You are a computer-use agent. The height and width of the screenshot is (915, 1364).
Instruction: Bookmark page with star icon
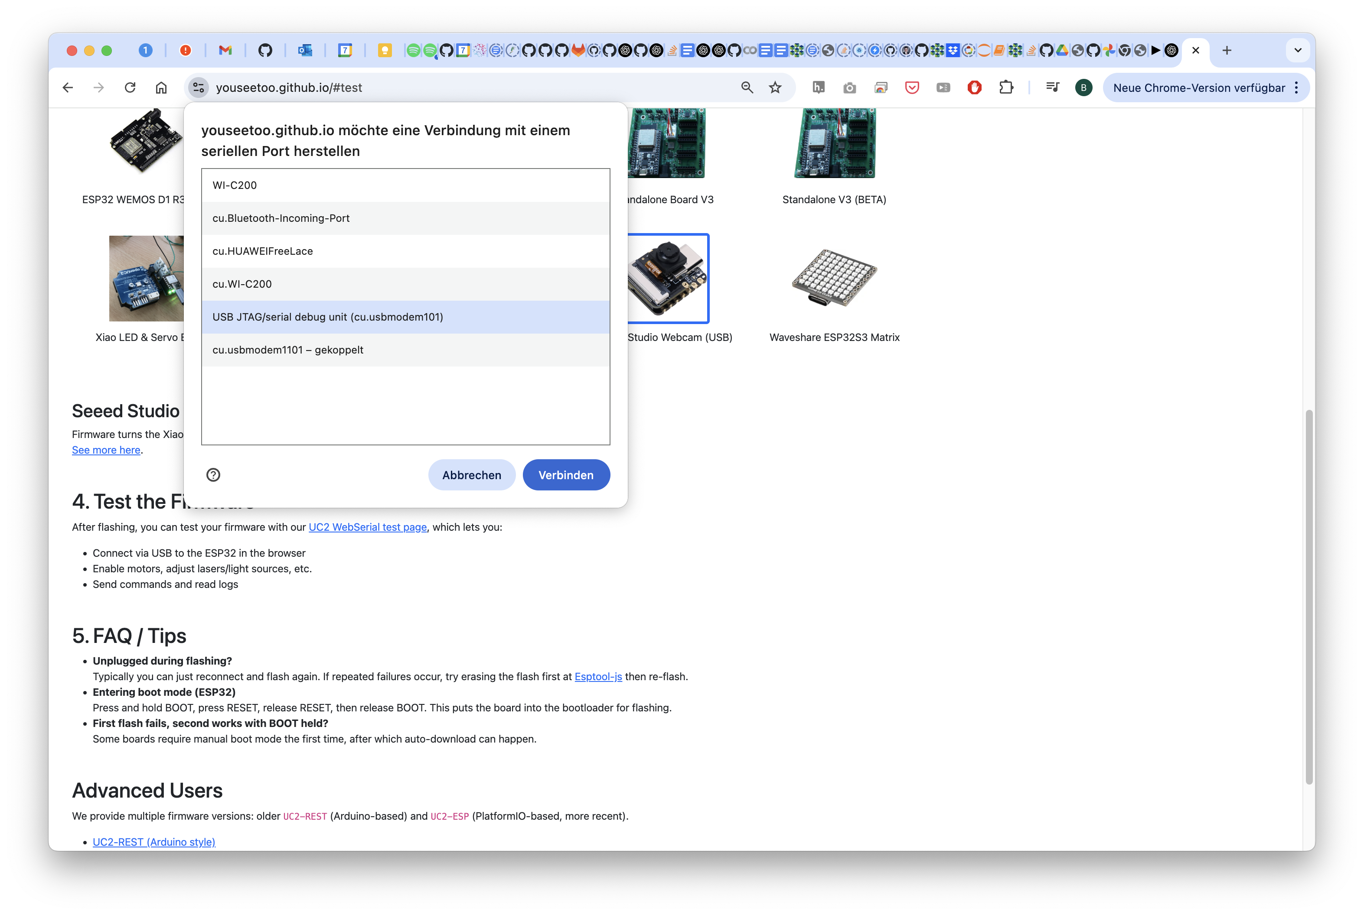(775, 88)
